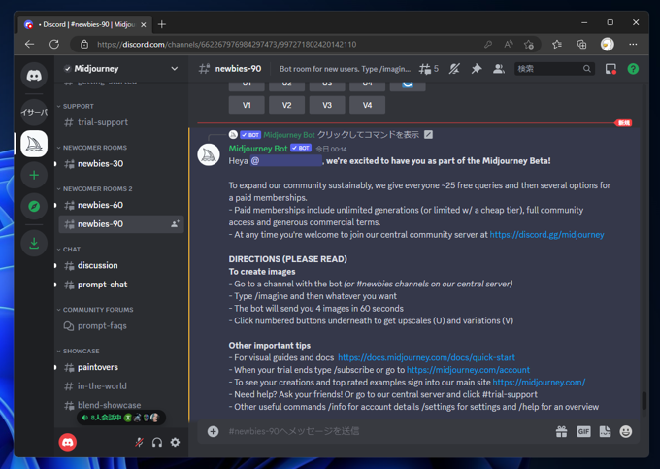This screenshot has width=660, height=469.
Task: Open browser collections icon
Action: [x=581, y=45]
